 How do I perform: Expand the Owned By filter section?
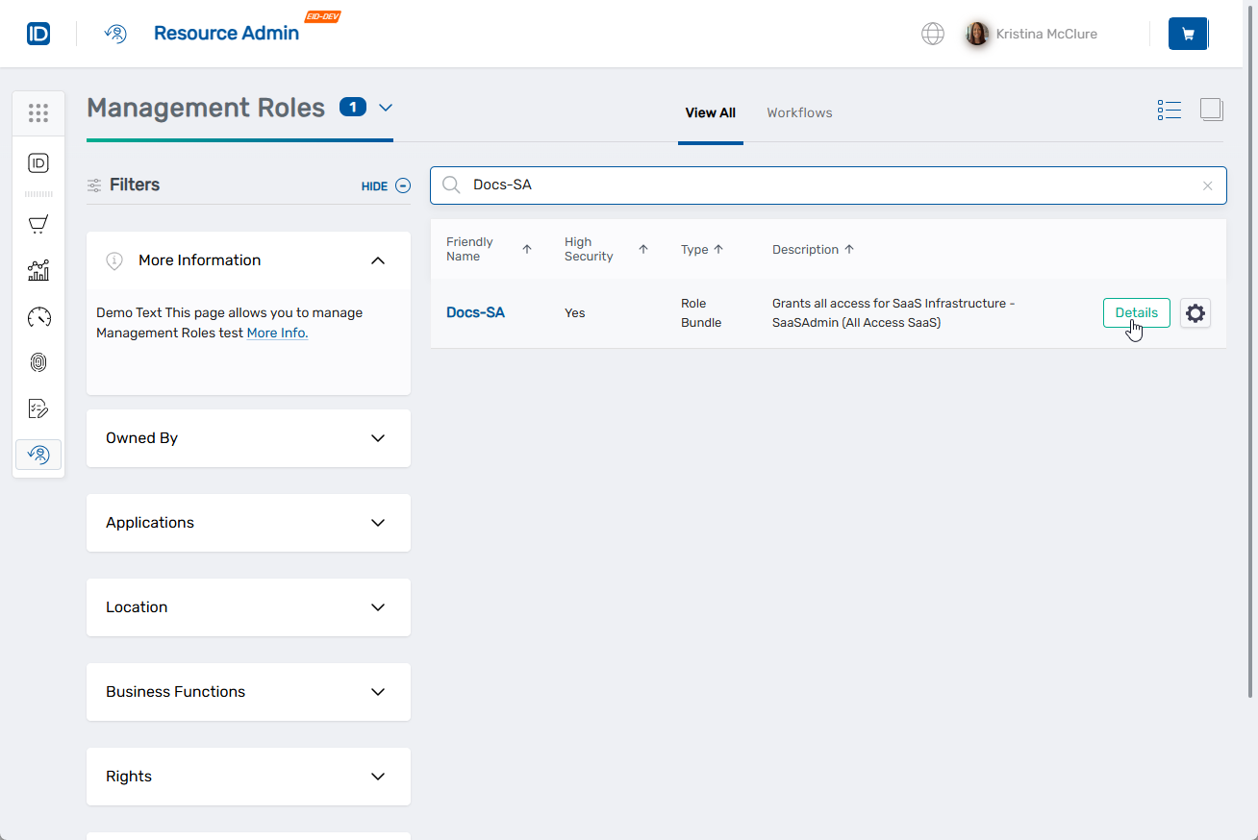pyautogui.click(x=377, y=437)
